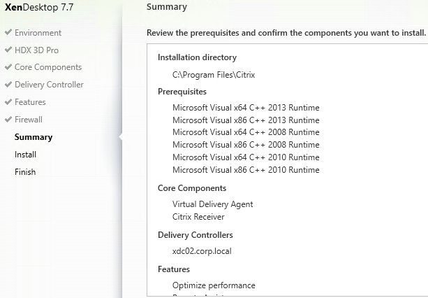
Task: Select Microsoft Visual x64 C++ 2008 Runtime
Action: click(x=246, y=132)
